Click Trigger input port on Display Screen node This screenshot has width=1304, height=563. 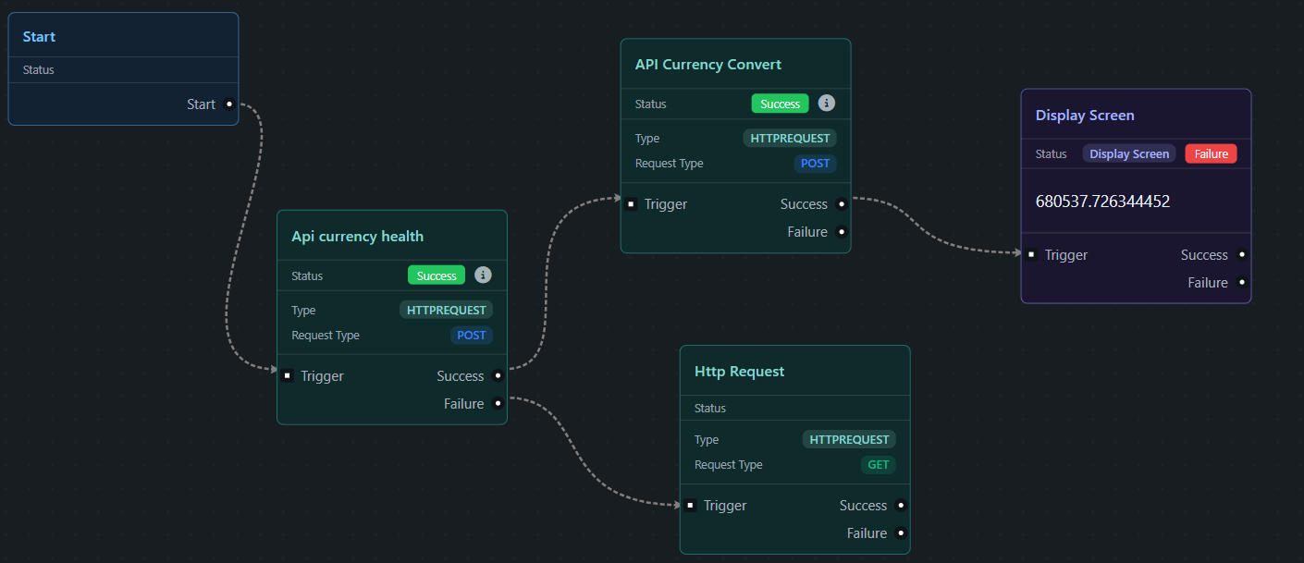click(x=1031, y=254)
